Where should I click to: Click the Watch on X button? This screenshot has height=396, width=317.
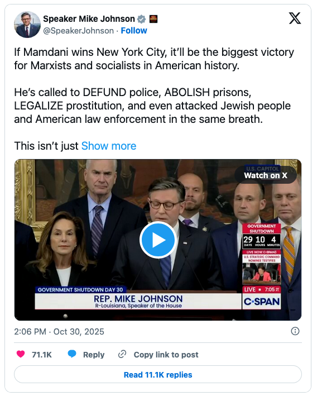266,175
